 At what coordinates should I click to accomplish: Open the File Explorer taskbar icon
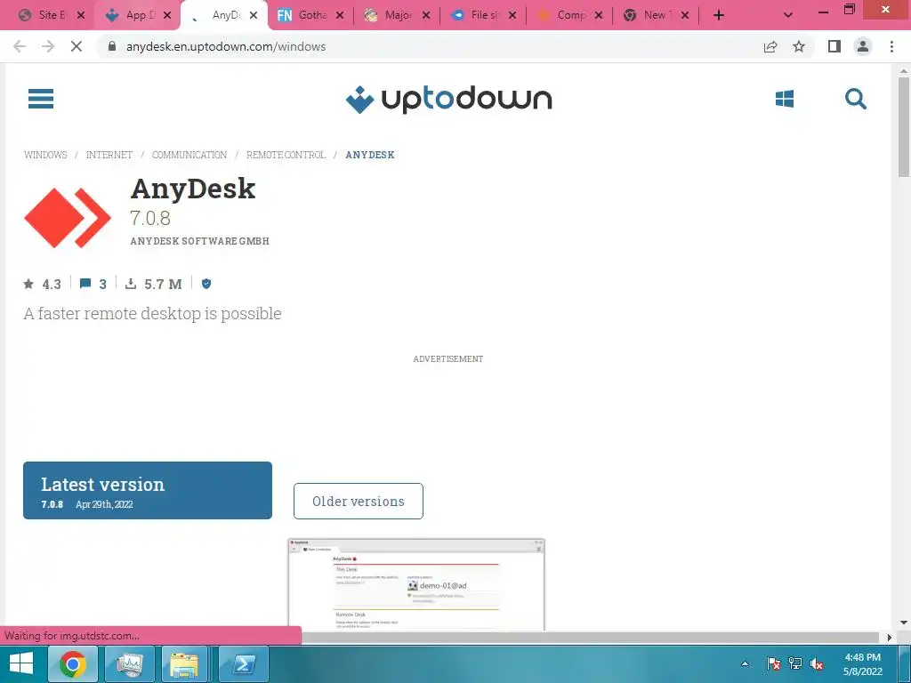(185, 663)
